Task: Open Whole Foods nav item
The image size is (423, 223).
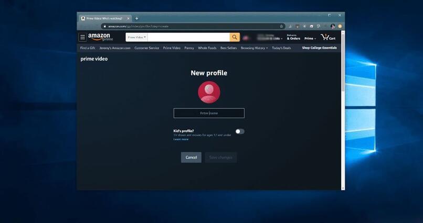Action: pos(207,48)
